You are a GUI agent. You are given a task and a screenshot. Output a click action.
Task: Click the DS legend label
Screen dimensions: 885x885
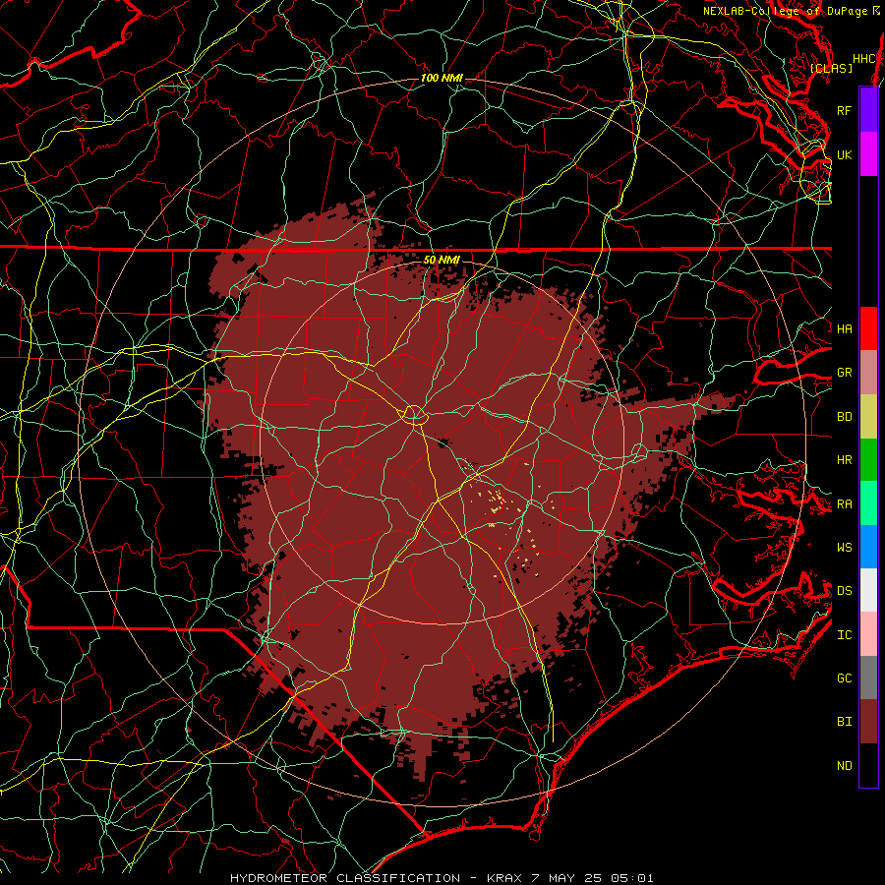845,590
